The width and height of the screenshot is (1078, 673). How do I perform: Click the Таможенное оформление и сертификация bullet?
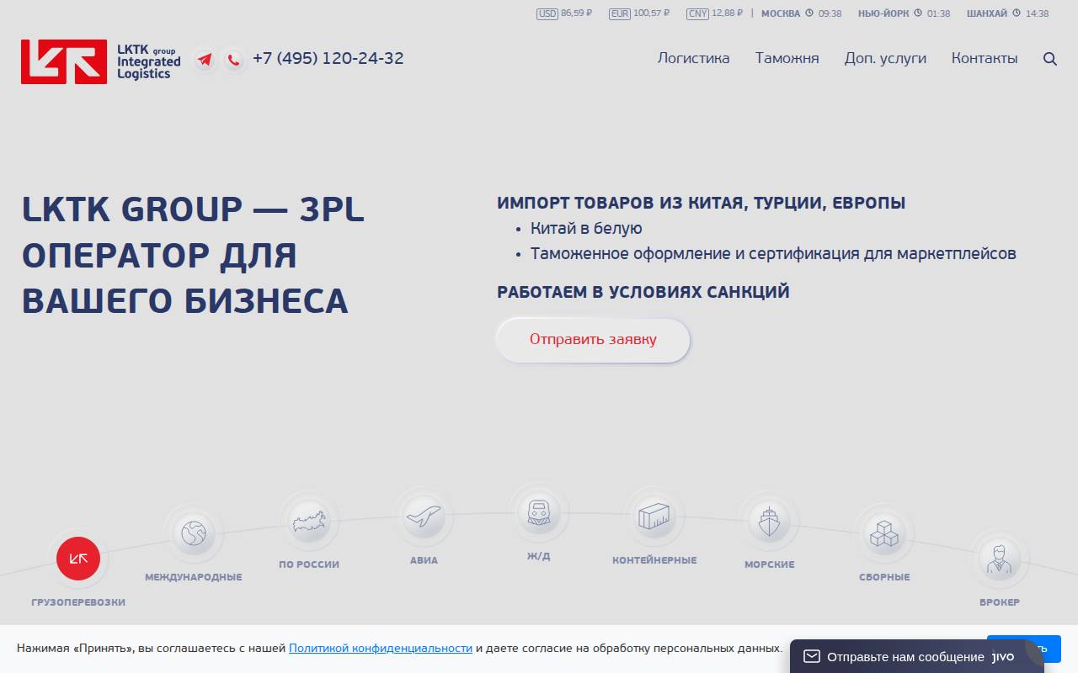[x=773, y=254]
